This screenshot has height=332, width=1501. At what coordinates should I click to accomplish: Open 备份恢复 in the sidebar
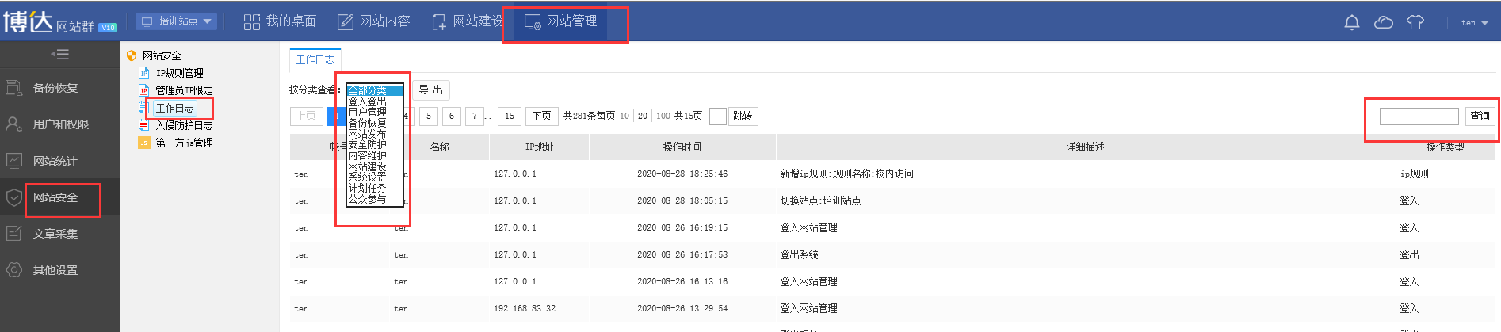55,88
